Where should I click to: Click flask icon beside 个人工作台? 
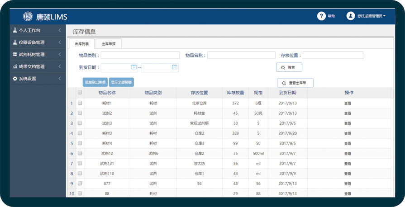(x=15, y=30)
